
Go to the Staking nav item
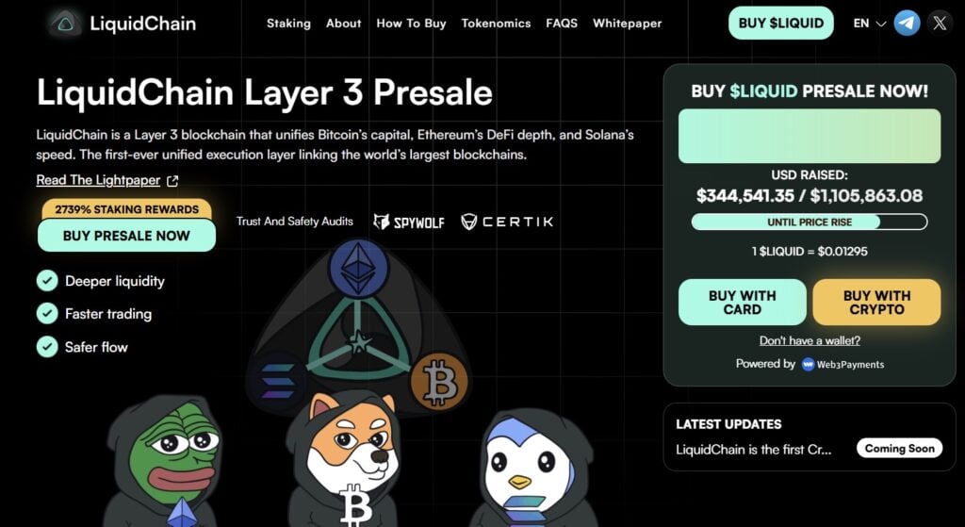tap(288, 24)
